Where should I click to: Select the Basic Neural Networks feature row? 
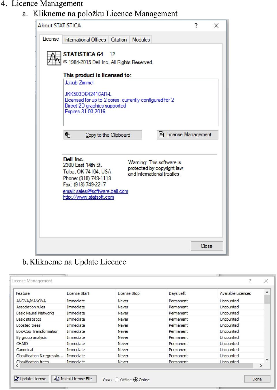click(139, 313)
